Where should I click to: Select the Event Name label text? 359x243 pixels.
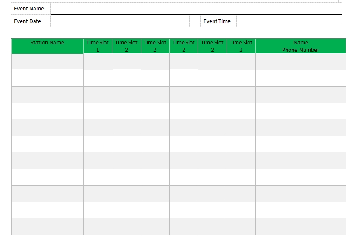(29, 9)
